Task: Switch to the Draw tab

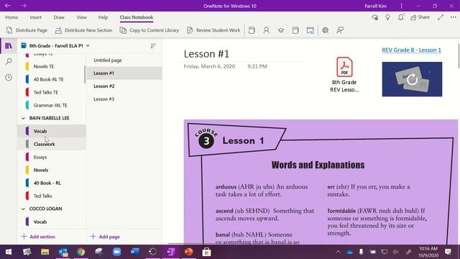Action: pyautogui.click(x=59, y=17)
